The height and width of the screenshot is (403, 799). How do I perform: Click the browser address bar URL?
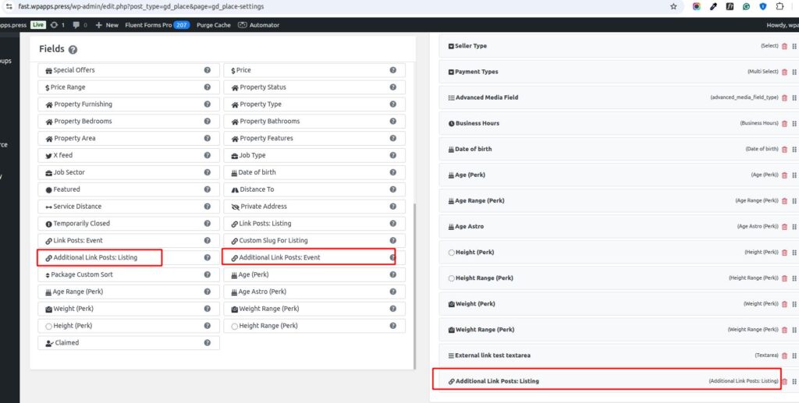pos(140,6)
